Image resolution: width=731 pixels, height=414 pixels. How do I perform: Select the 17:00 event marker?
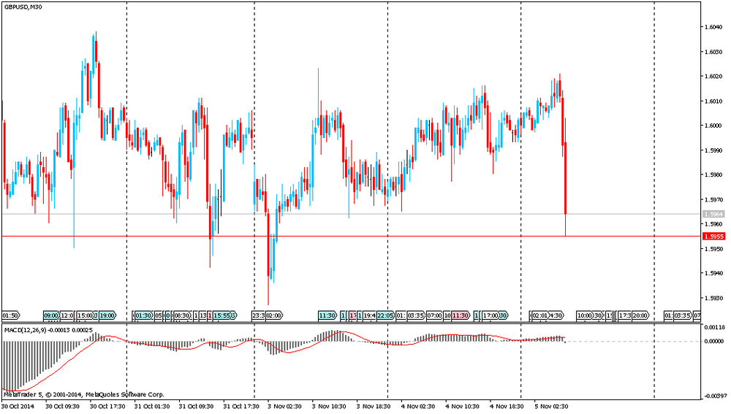point(491,315)
